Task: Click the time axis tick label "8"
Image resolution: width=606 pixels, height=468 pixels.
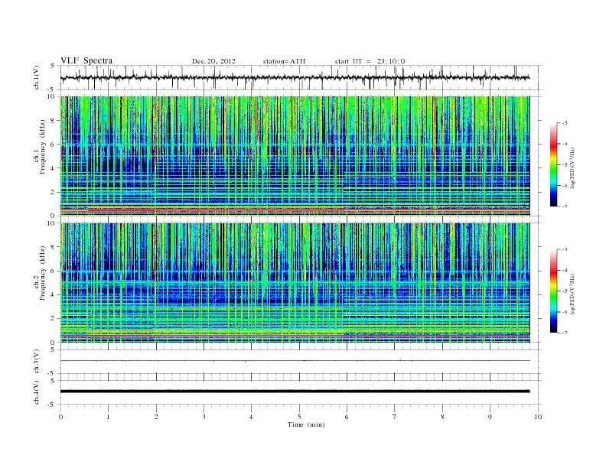Action: pos(442,417)
